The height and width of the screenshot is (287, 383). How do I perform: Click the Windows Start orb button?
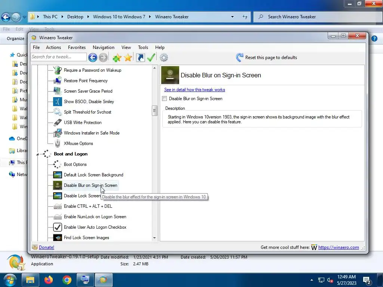tap(10, 280)
